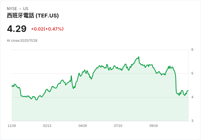Click the US market label

pos(26,9)
